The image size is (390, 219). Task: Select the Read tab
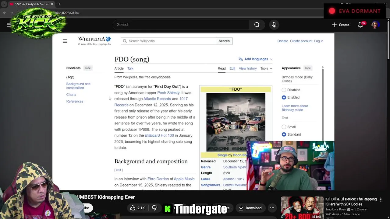(222, 68)
